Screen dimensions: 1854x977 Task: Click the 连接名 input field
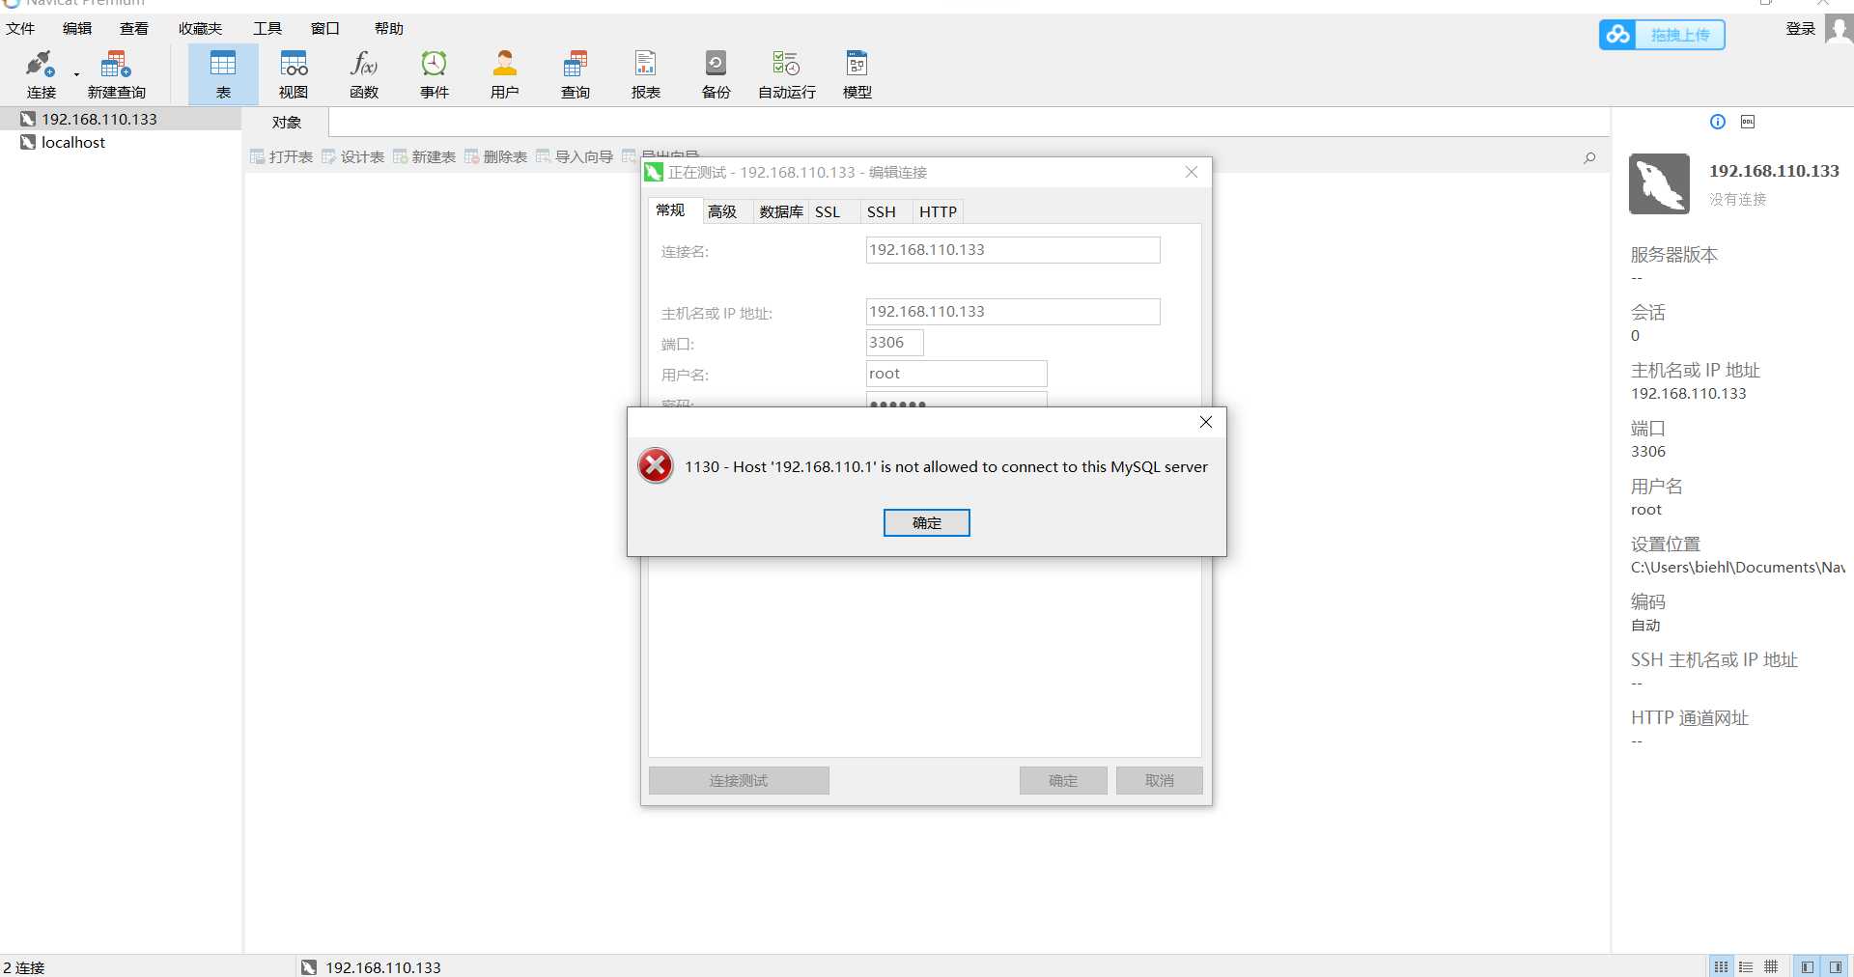pos(1013,250)
